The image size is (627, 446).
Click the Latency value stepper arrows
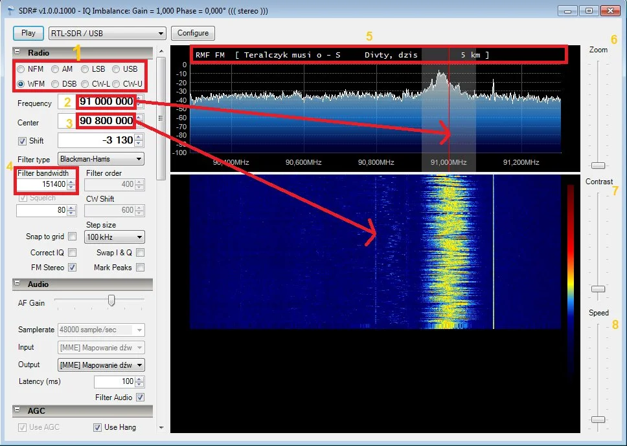pyautogui.click(x=140, y=382)
